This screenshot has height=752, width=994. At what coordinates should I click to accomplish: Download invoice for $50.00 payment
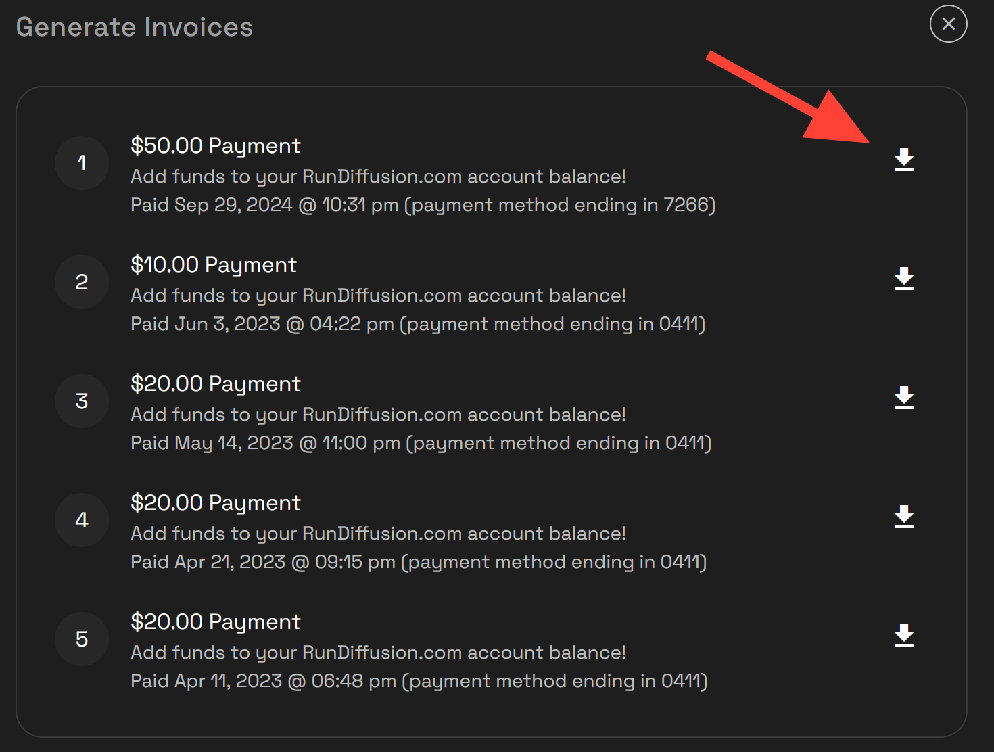(x=904, y=160)
